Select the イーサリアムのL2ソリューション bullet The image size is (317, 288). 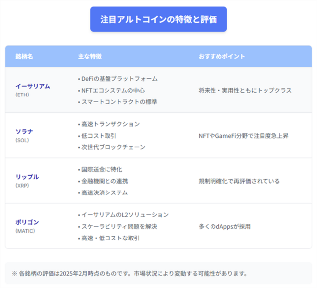[123, 215]
